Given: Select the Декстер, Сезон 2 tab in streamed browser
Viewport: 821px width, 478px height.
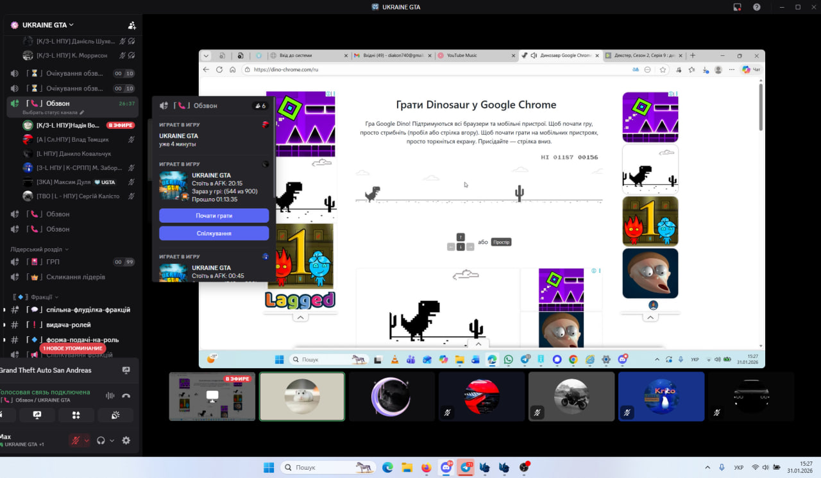Looking at the screenshot, I should (x=643, y=55).
